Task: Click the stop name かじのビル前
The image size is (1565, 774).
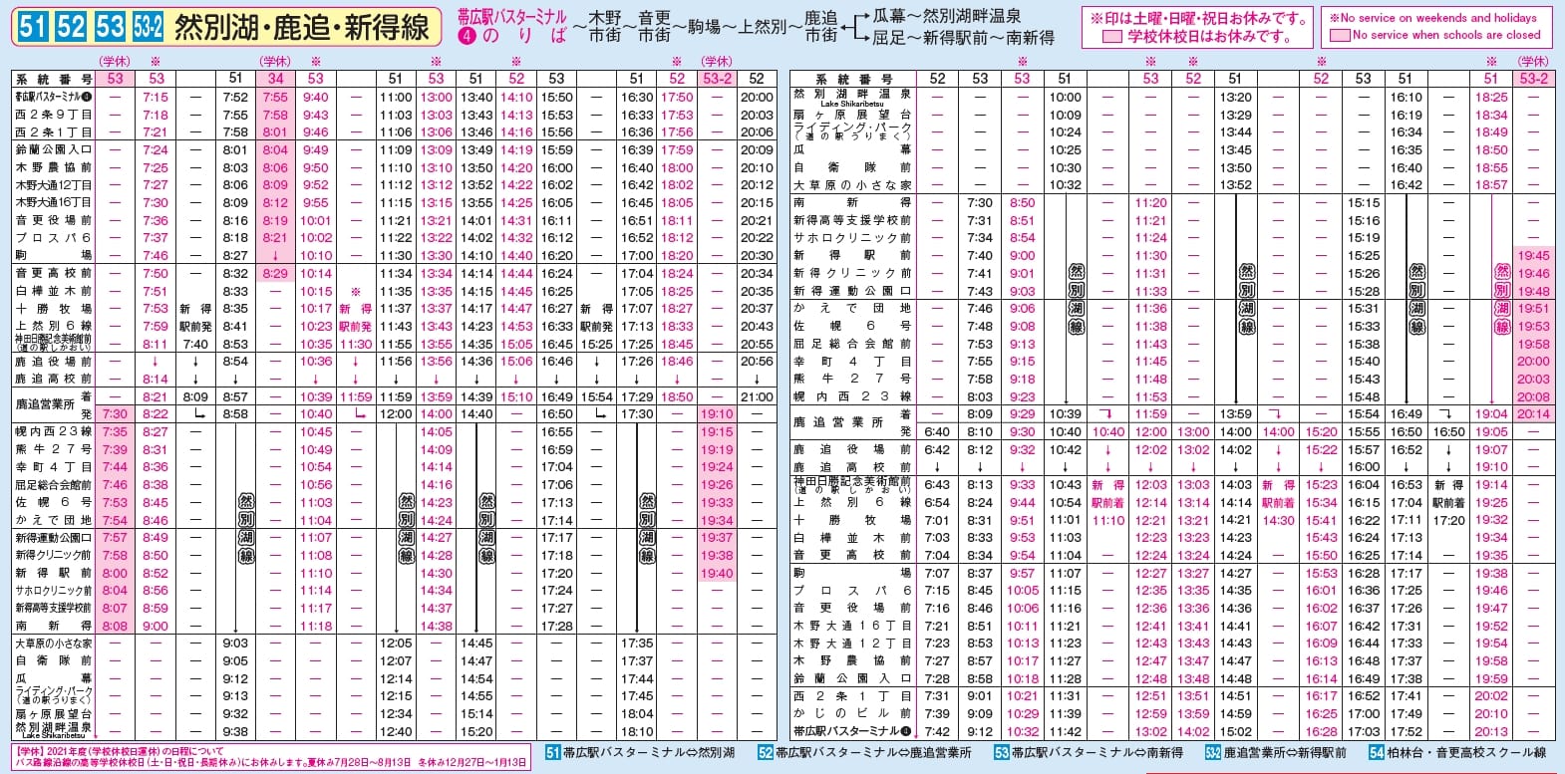Action: point(851,713)
